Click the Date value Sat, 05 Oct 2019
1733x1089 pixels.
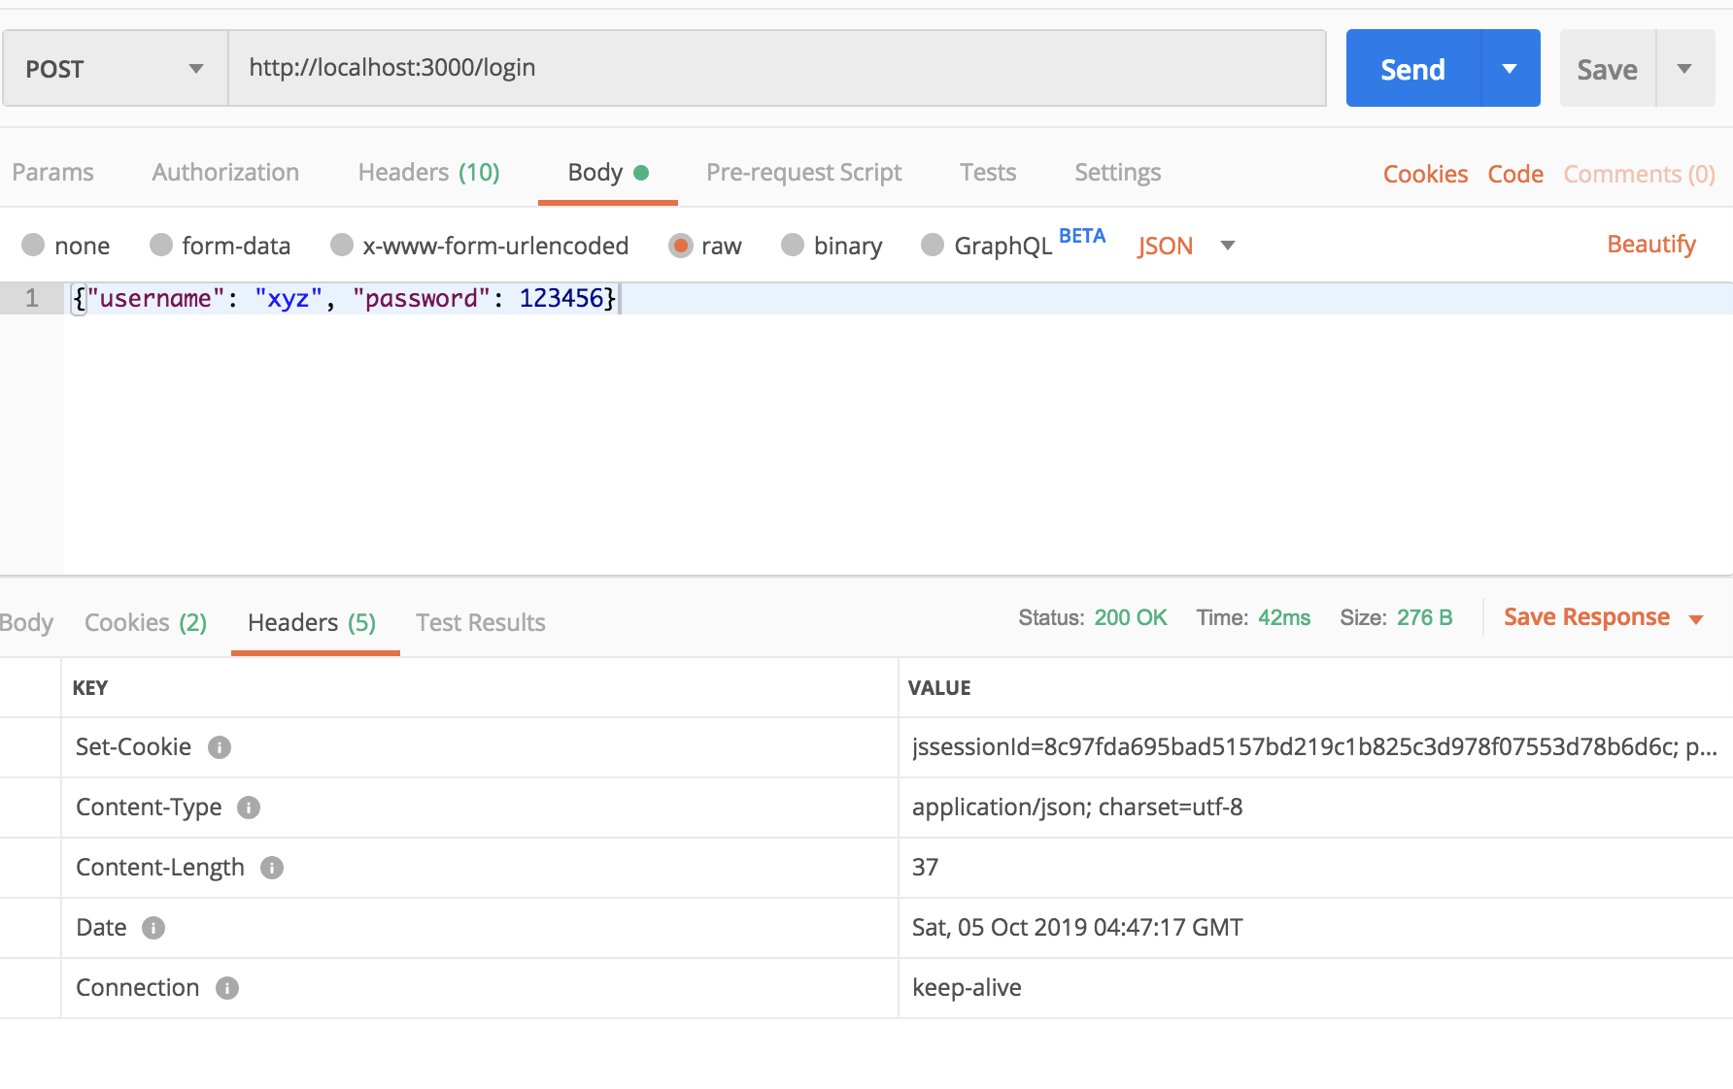pos(1077,928)
